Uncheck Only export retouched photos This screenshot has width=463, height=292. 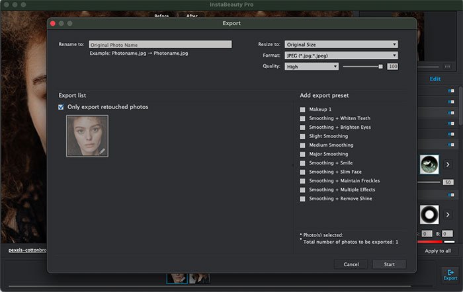(x=61, y=107)
